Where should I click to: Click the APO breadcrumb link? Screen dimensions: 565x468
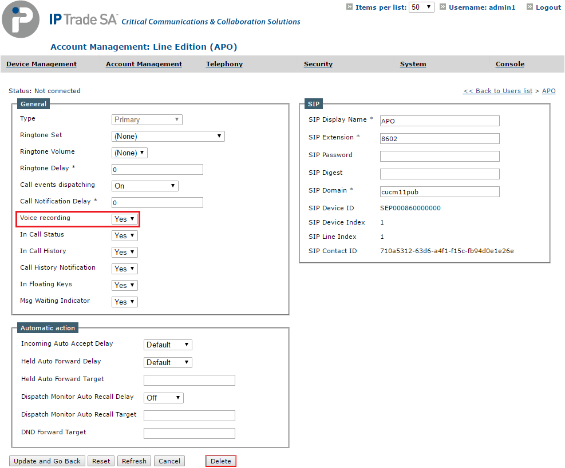click(x=549, y=91)
